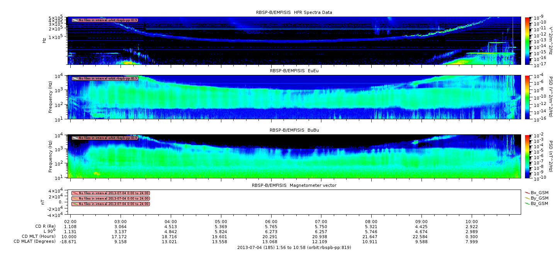559x254 pixels.
Task: Select the EuEu PSD color bar
Action: pyautogui.click(x=527, y=97)
